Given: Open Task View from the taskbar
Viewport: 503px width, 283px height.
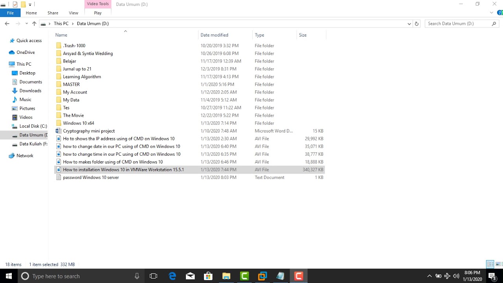Looking at the screenshot, I should [154, 276].
